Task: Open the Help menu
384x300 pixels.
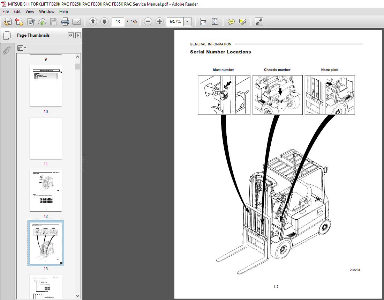Action: click(x=63, y=12)
